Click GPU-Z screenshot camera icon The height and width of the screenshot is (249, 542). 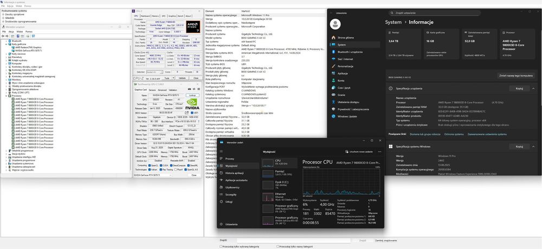189,89
